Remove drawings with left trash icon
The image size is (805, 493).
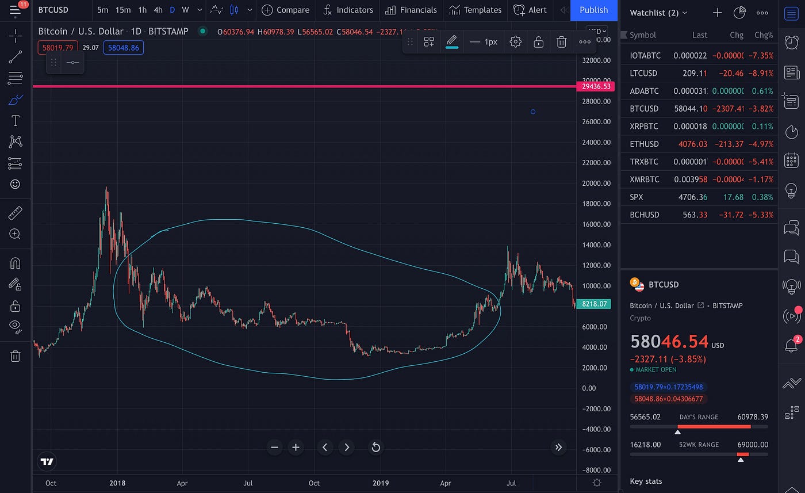16,356
